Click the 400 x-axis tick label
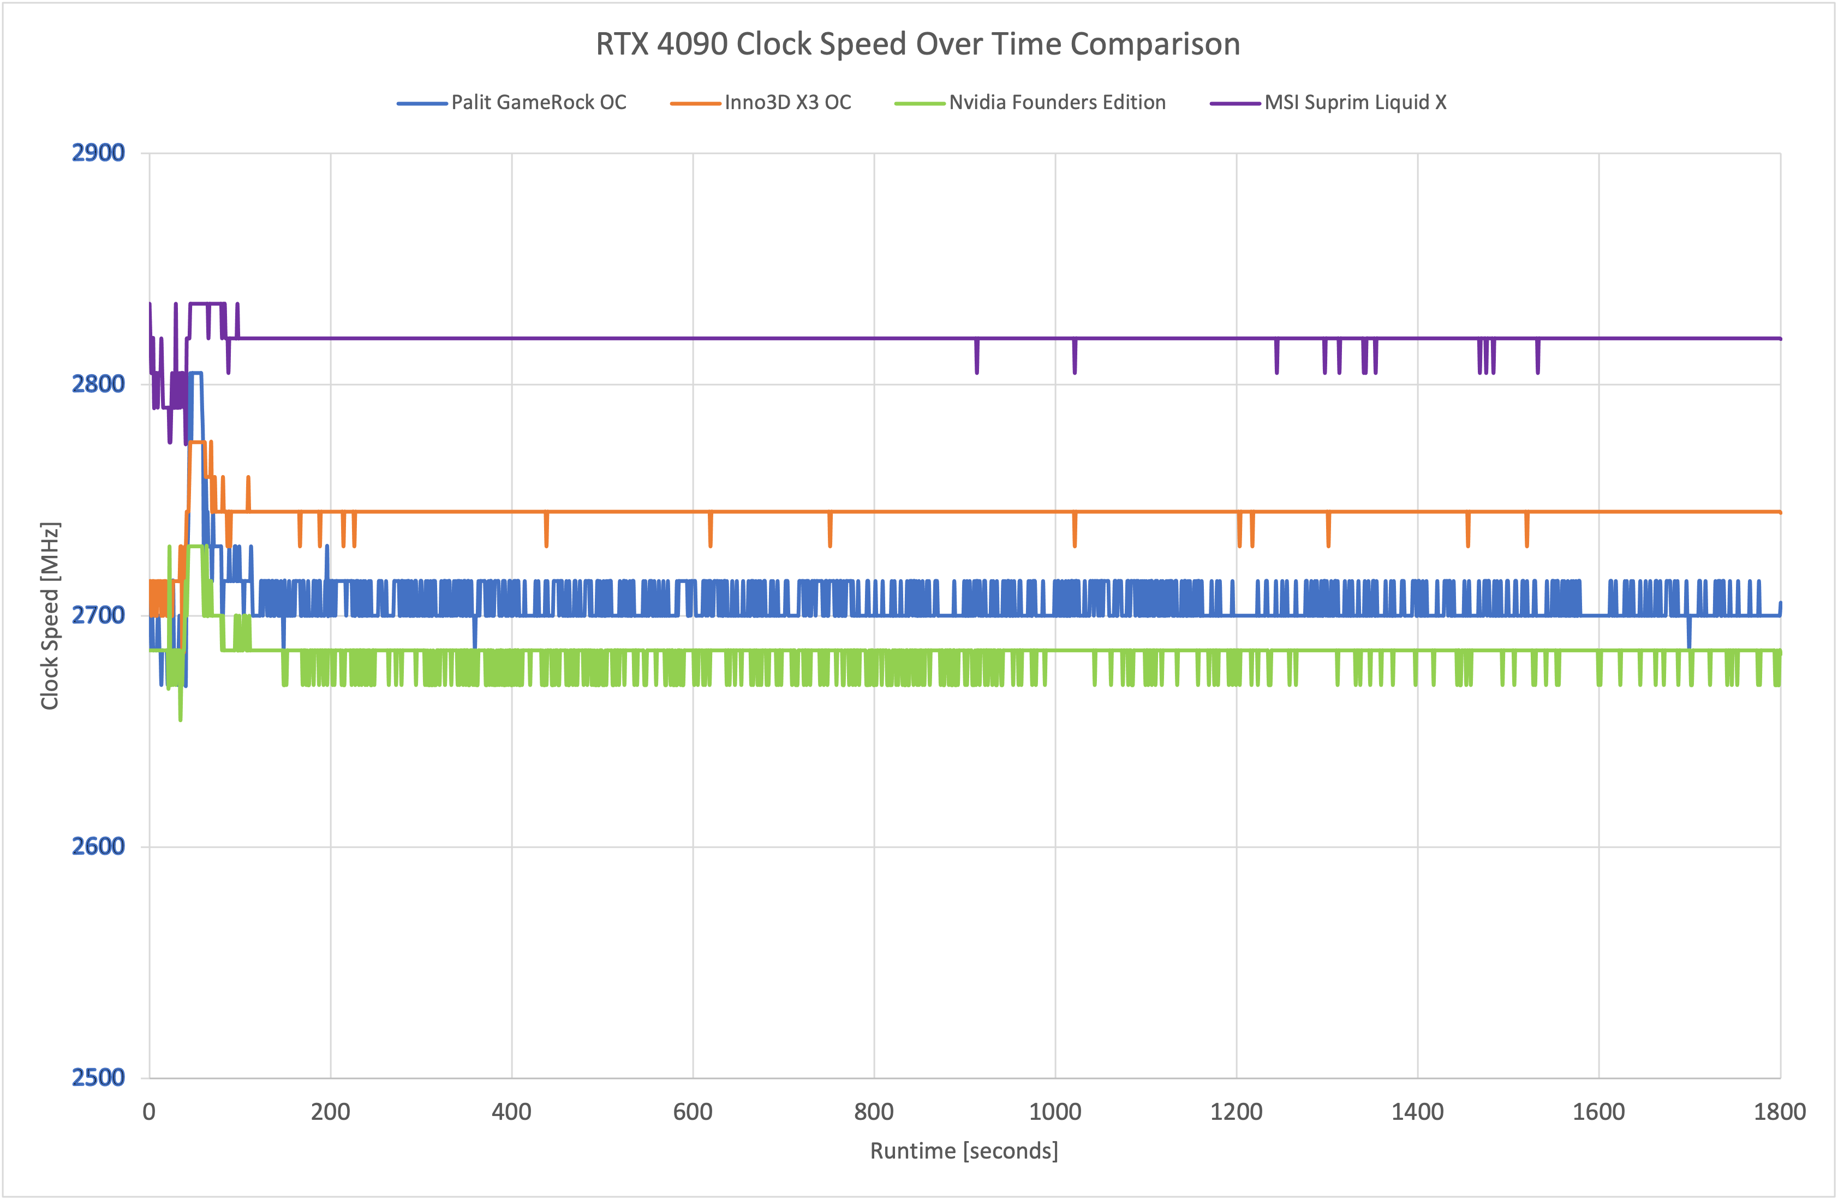This screenshot has width=1838, height=1200. point(511,1112)
